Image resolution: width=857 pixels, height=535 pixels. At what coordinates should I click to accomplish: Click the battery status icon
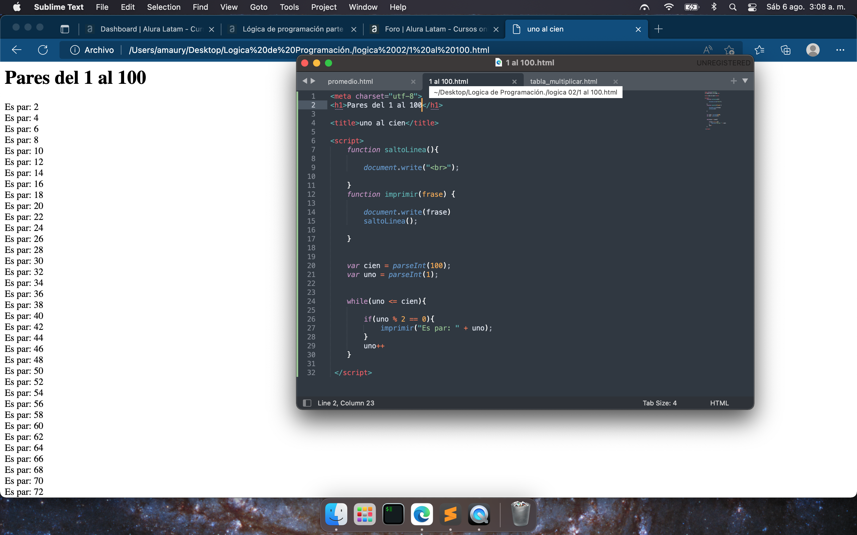[x=691, y=7]
